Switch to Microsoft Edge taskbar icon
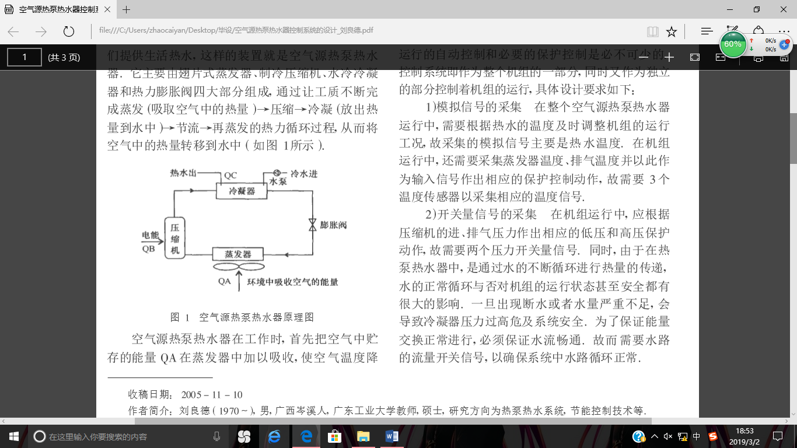The image size is (797, 448). click(306, 436)
